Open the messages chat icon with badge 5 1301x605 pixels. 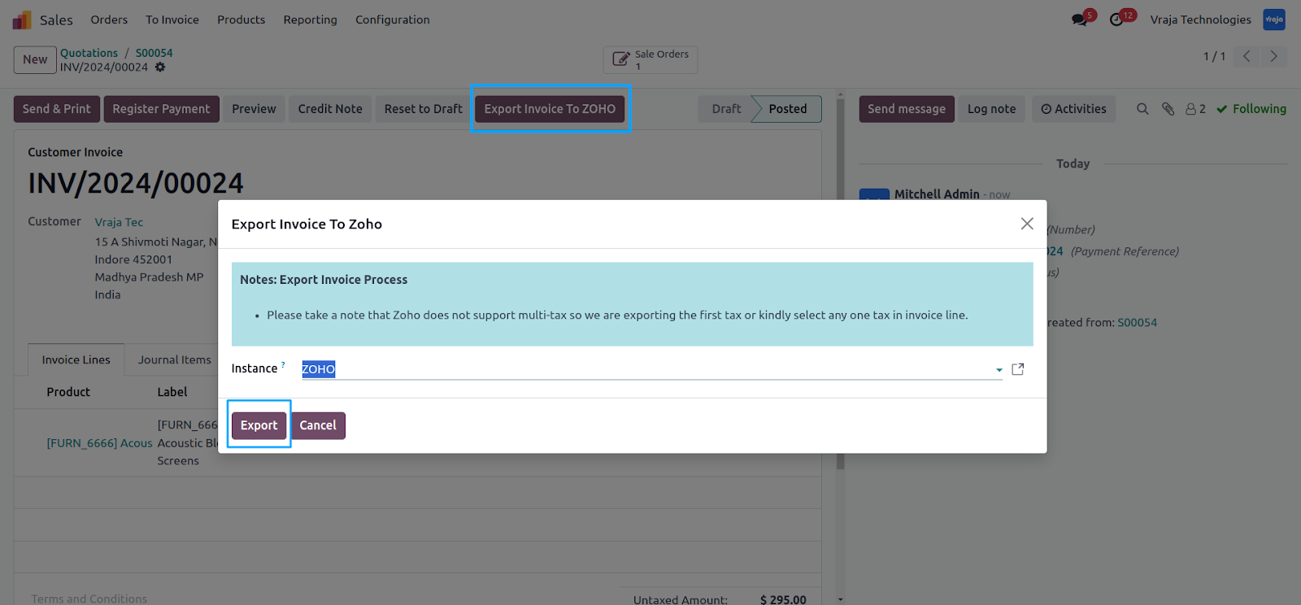click(x=1080, y=20)
